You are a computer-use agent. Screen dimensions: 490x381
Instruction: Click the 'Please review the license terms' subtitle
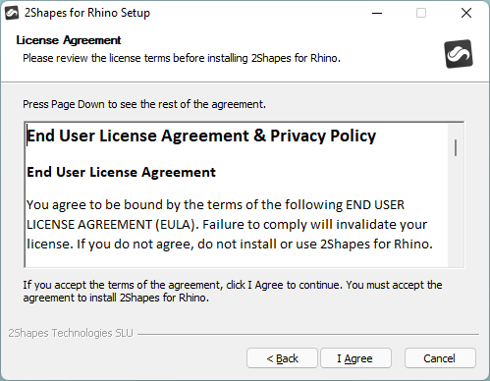point(182,58)
